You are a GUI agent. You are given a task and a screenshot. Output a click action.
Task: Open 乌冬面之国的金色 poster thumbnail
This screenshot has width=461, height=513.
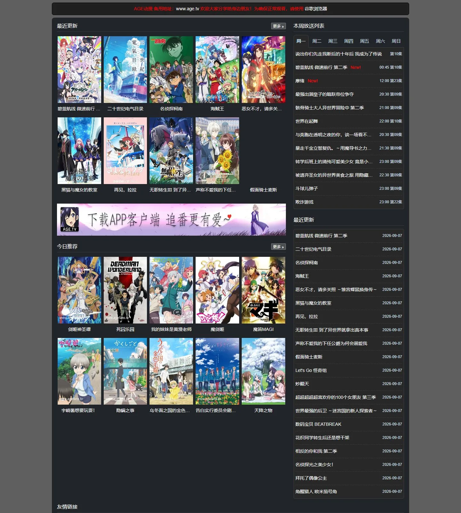[171, 371]
